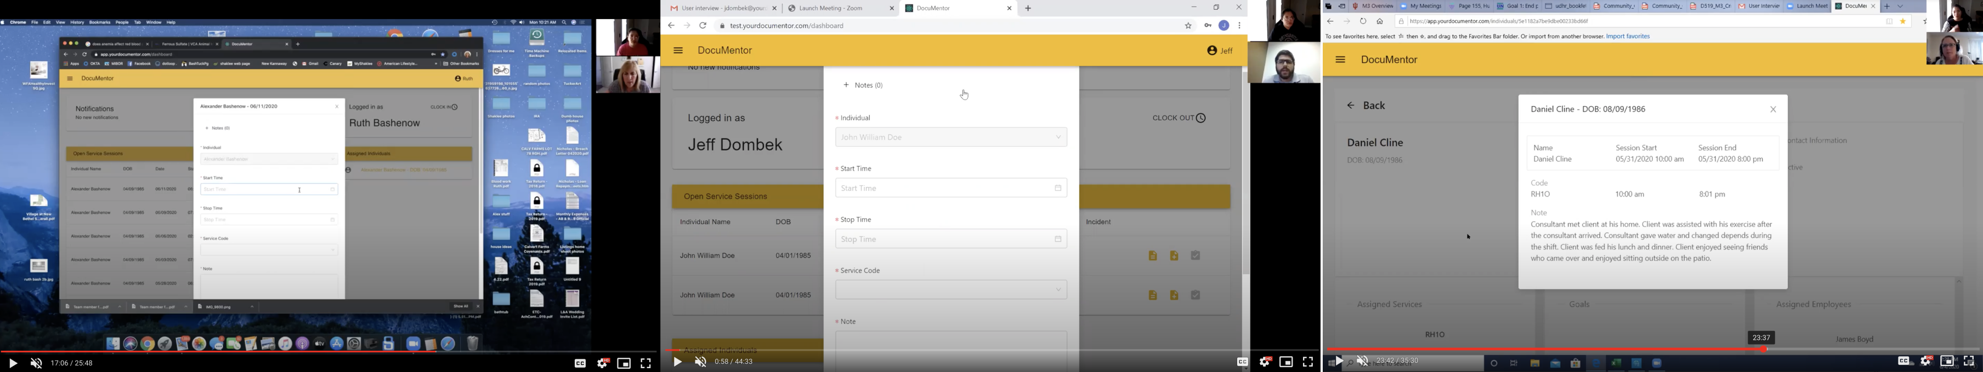This screenshot has height=372, width=1983.
Task: Enter fullscreen on the middle video
Action: pos(1308,362)
